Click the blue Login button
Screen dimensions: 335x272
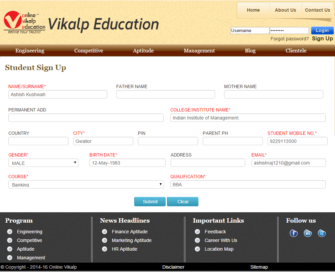click(x=322, y=30)
